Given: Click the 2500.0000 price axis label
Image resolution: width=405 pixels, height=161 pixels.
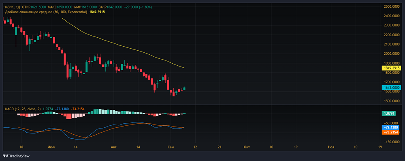Looking at the screenshot, I should point(392,6).
